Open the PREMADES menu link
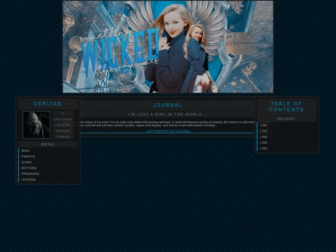The width and height of the screenshot is (336, 252). tap(30, 174)
